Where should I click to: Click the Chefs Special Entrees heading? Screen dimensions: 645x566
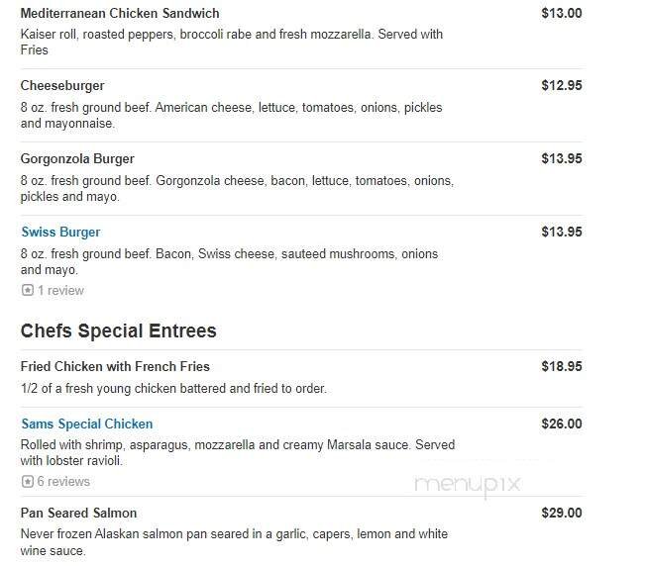coord(118,330)
